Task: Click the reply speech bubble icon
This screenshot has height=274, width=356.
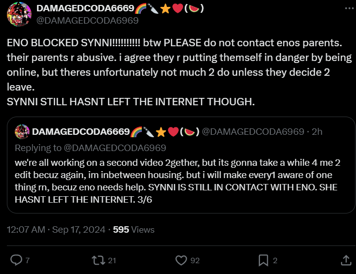Action: point(16,260)
